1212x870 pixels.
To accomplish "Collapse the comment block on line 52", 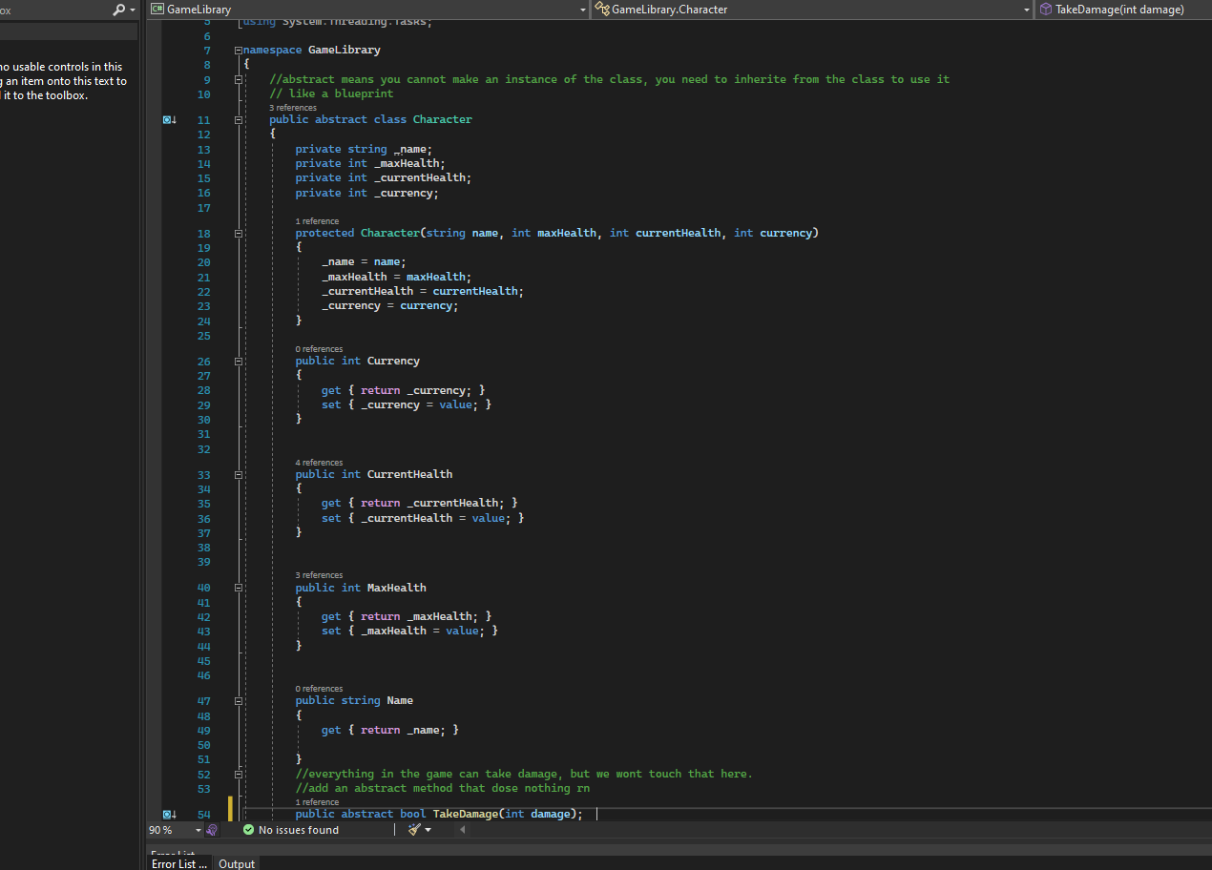I will pyautogui.click(x=238, y=774).
